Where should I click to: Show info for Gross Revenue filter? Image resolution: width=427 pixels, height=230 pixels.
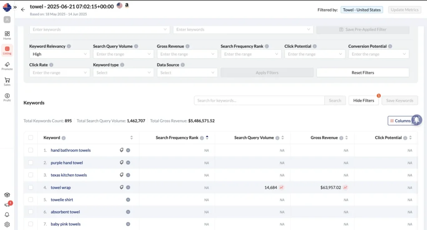[187, 47]
